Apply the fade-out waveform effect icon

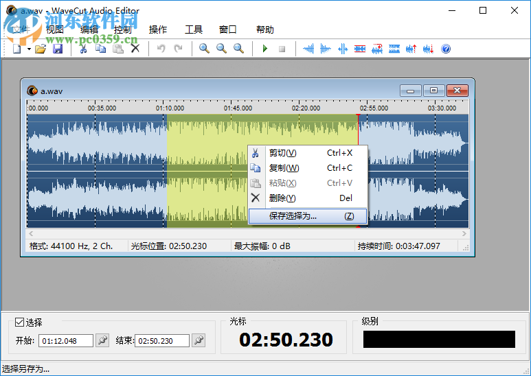click(326, 49)
